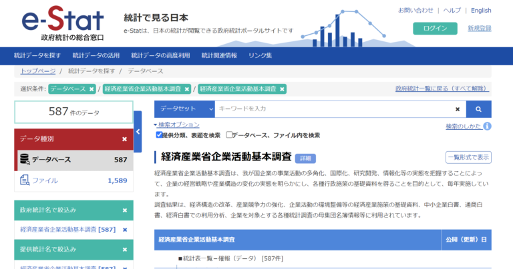Remove the データベース filter tag

click(x=92, y=89)
